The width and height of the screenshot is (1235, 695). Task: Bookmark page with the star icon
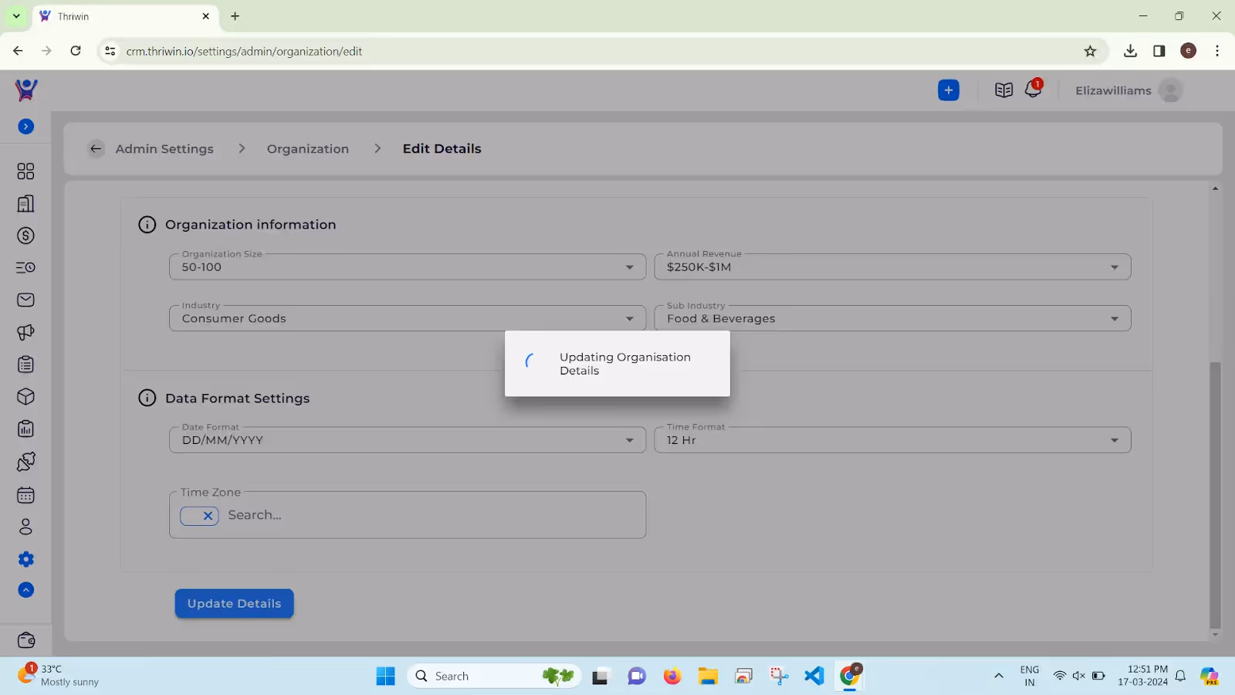pos(1090,51)
